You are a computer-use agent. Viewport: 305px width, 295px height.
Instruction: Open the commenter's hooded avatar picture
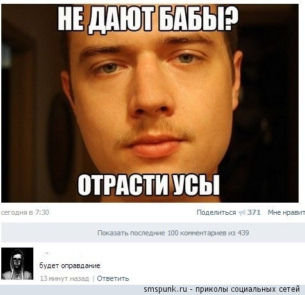(x=17, y=264)
